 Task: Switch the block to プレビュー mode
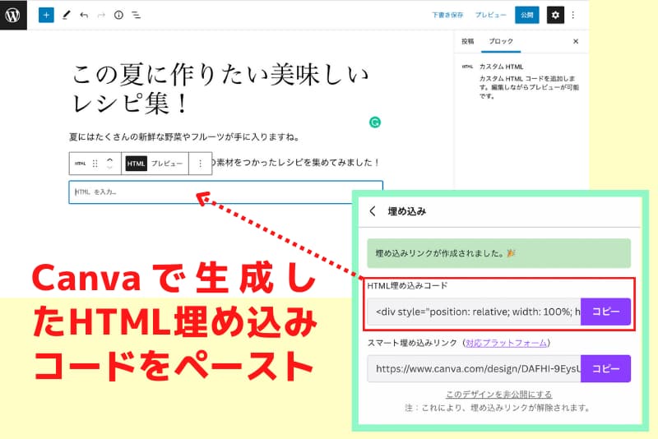(x=167, y=164)
